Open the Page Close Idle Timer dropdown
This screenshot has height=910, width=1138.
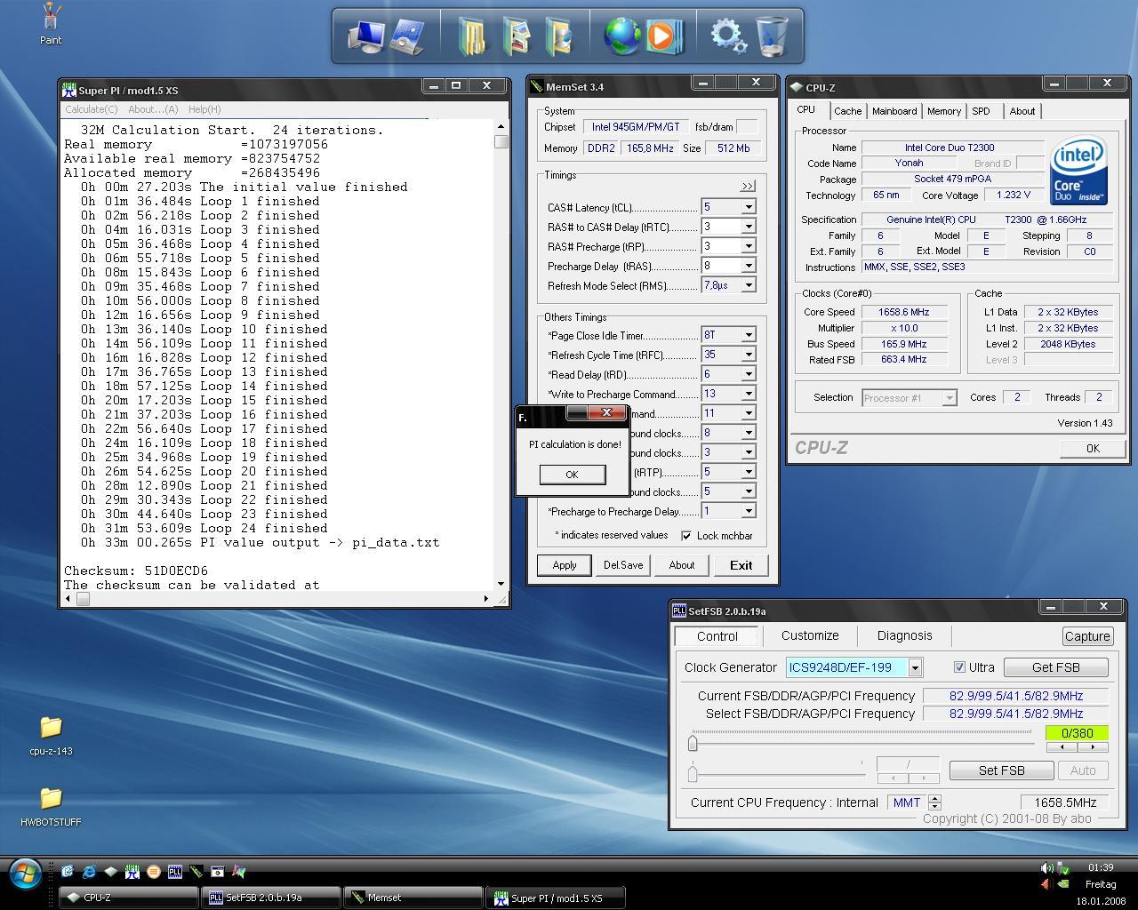749,335
